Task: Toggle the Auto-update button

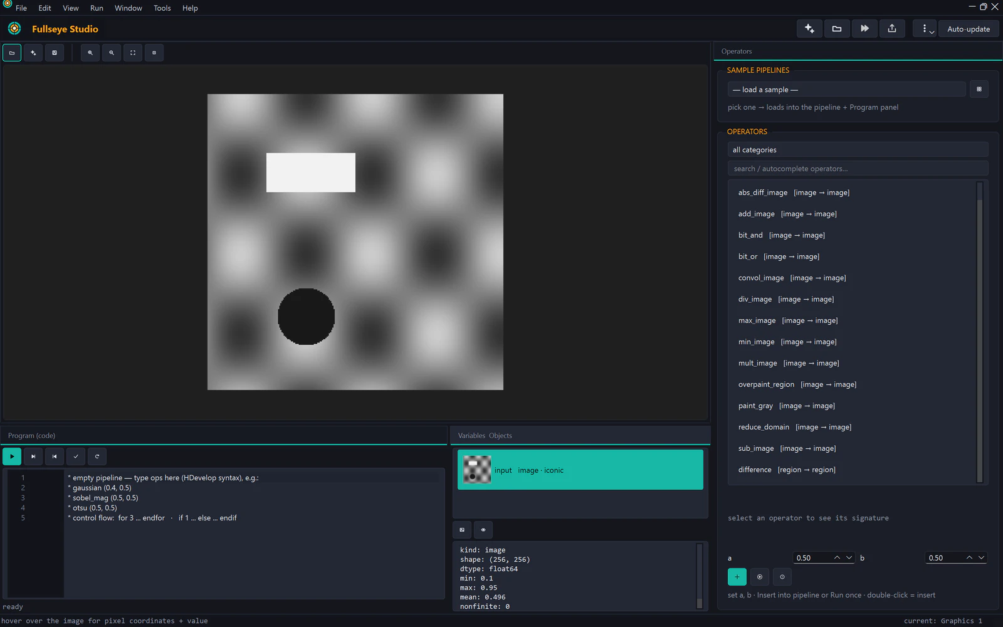Action: (x=969, y=29)
